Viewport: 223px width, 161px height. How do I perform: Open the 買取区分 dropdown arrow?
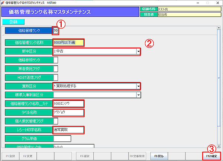[138, 86]
